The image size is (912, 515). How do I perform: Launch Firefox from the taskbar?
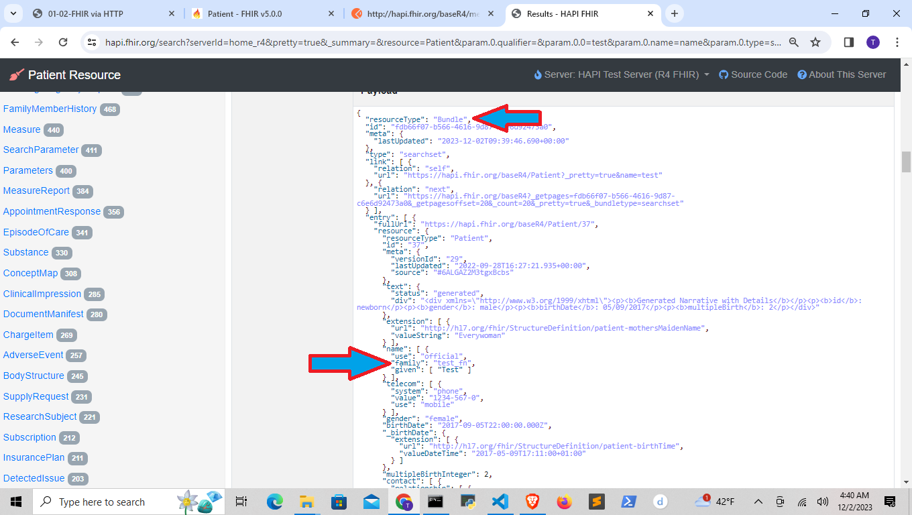click(565, 501)
